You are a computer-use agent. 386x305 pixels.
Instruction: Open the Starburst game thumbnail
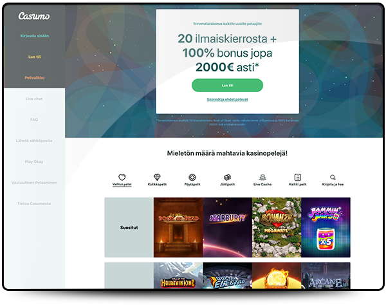pos(228,227)
